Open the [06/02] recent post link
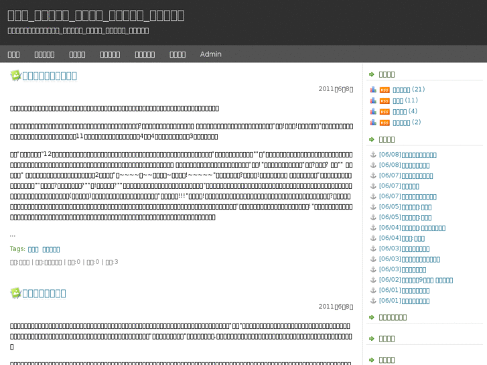487x365 pixels. point(415,280)
